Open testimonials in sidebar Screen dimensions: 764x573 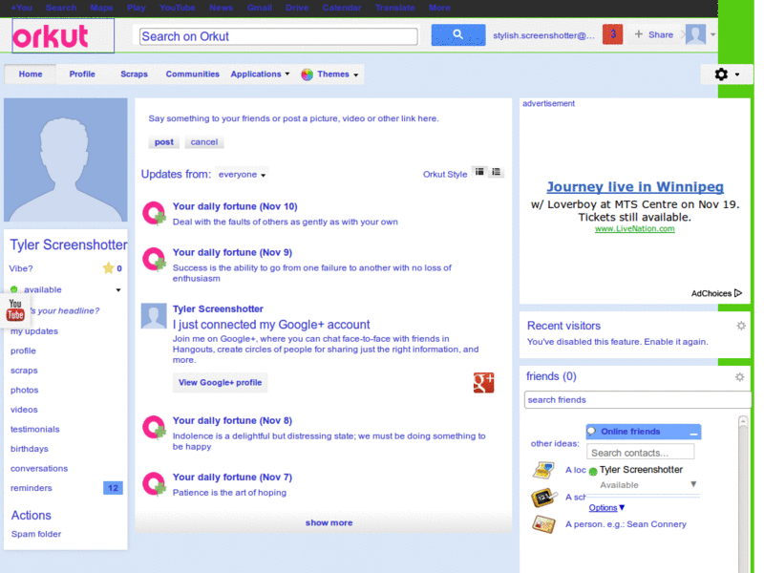point(35,429)
